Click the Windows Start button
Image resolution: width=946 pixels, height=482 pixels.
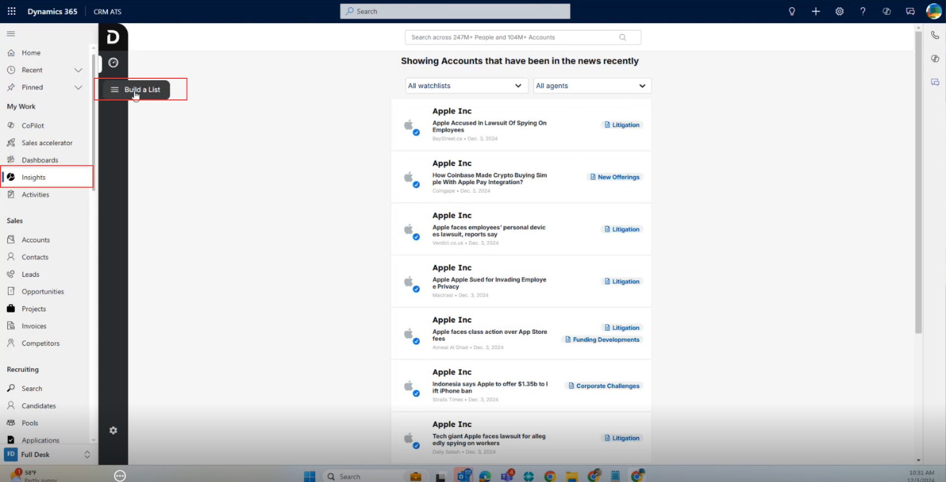(x=309, y=476)
